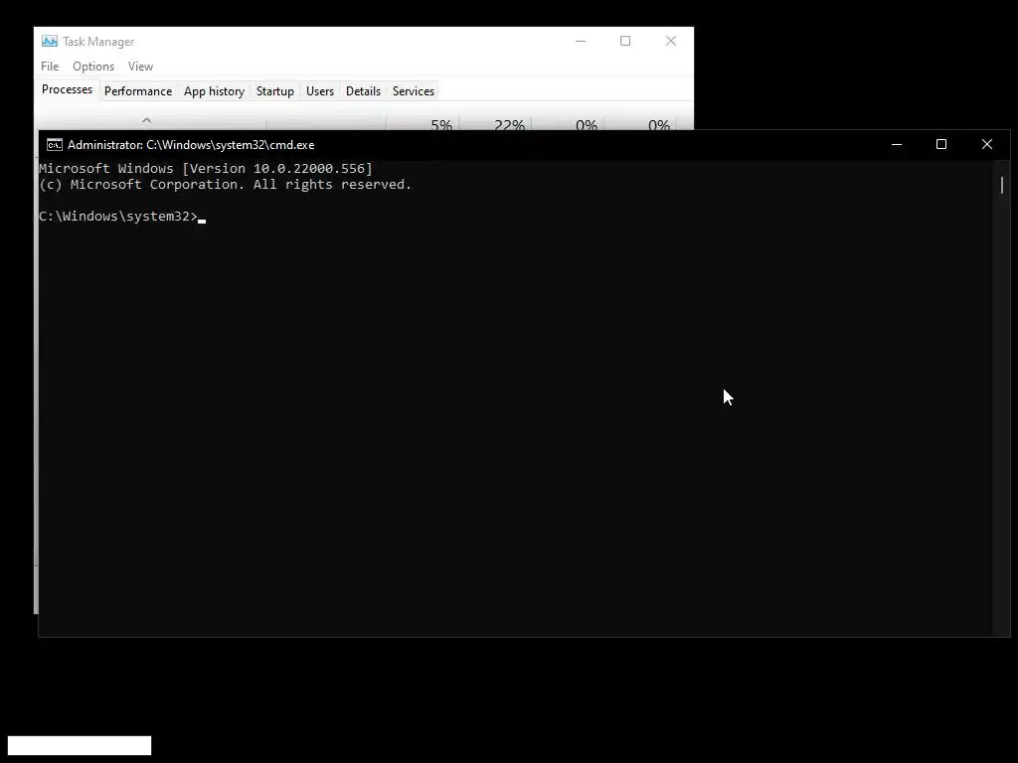Minimize the Command Prompt window

(897, 145)
